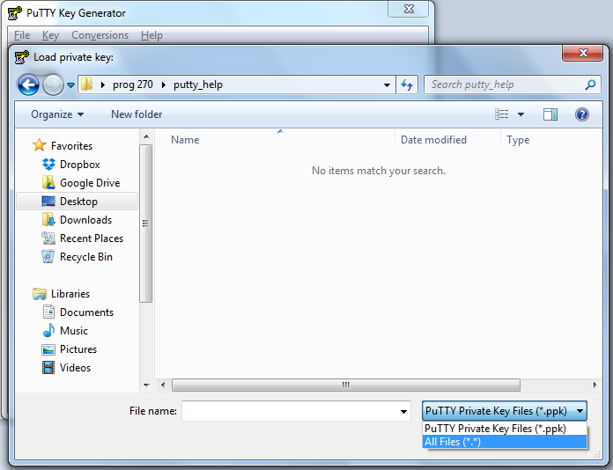Viewport: 613px width, 470px height.
Task: Click PuTTY Key Generator title bar icon
Action: [15, 13]
